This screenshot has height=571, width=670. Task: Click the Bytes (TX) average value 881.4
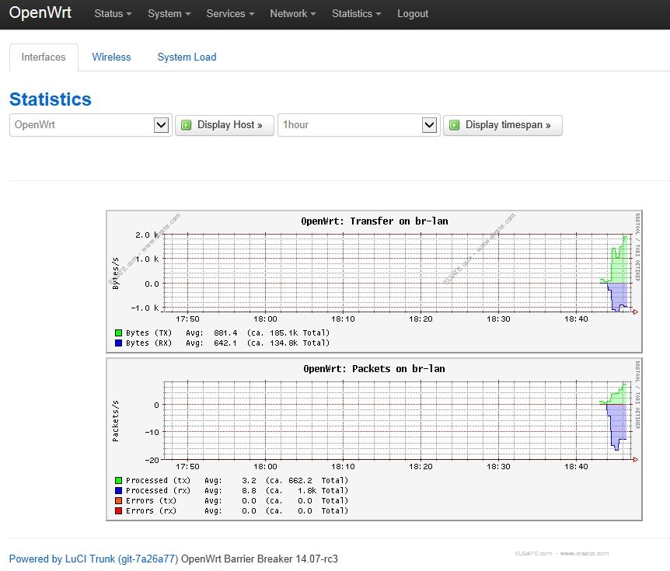pyautogui.click(x=225, y=333)
